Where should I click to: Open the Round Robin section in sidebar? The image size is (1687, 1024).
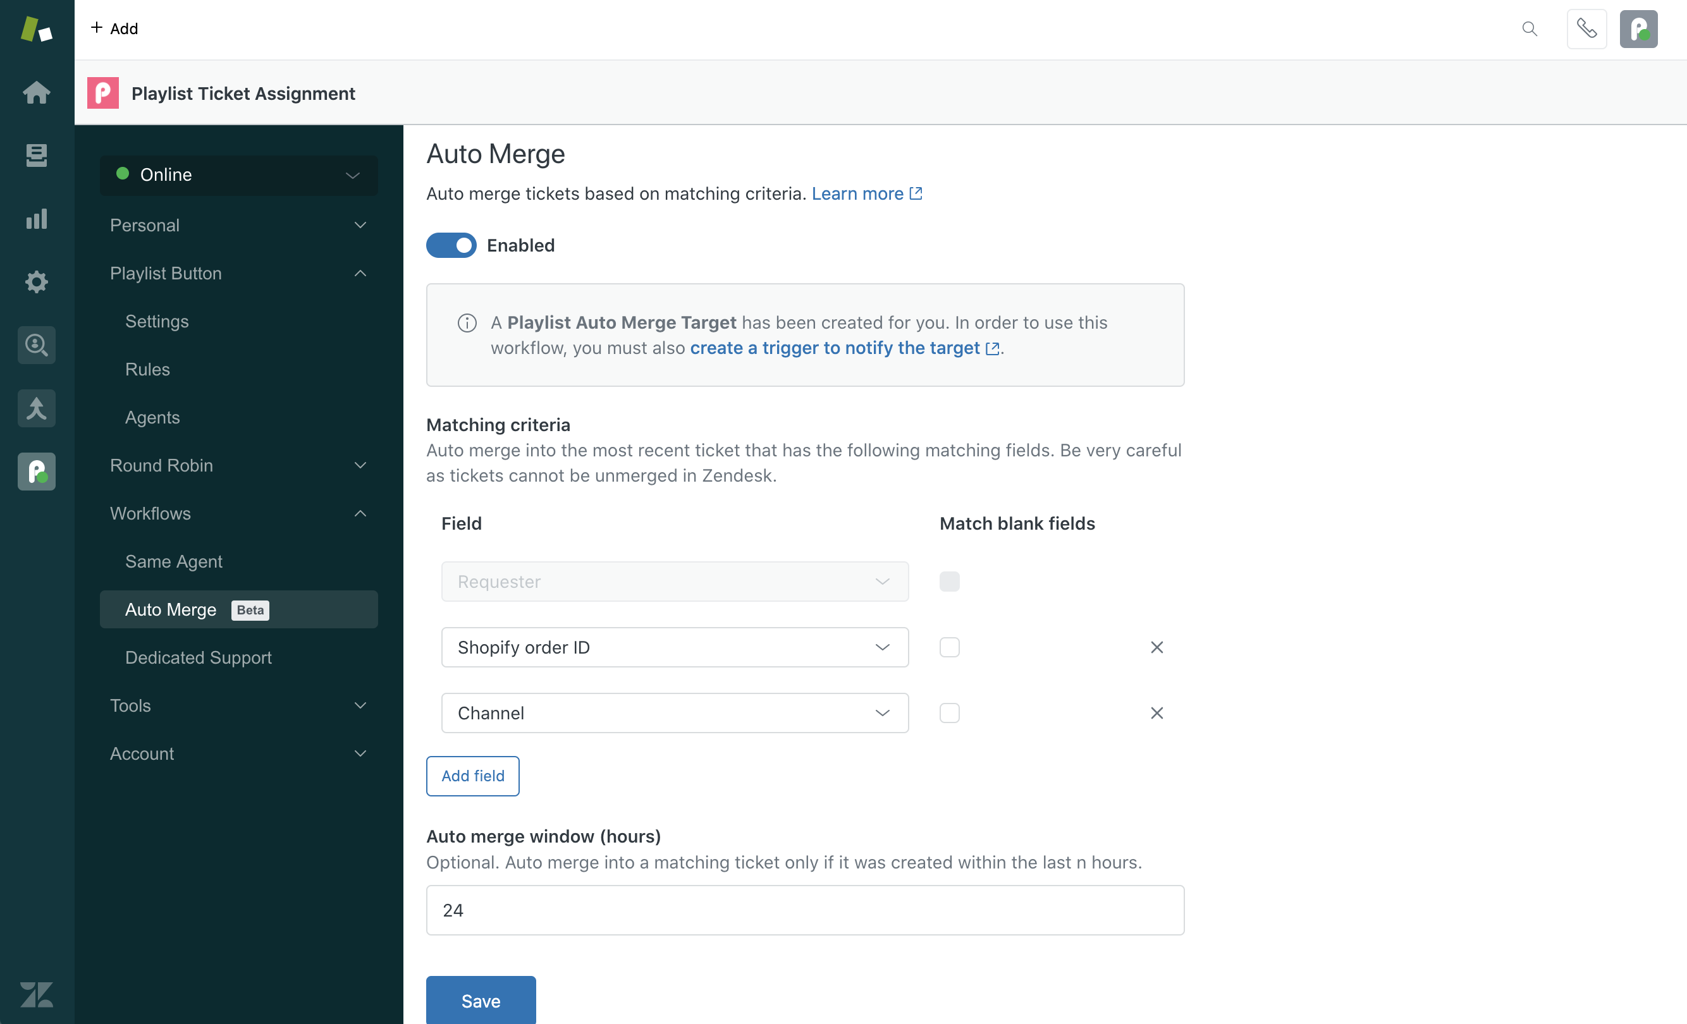pos(238,465)
